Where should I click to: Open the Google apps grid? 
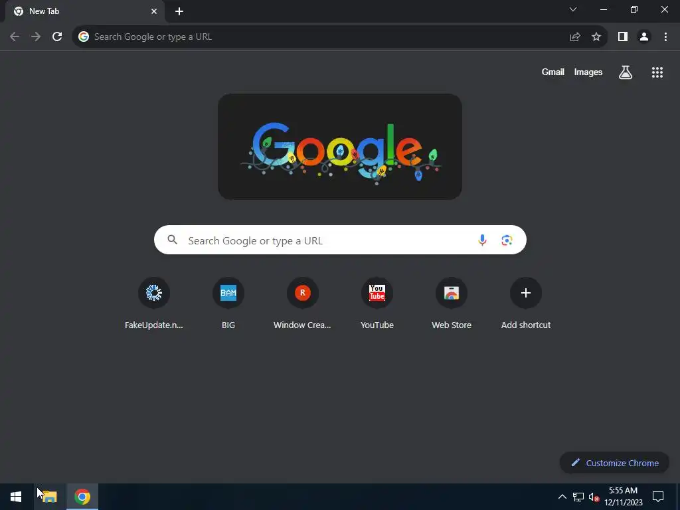[x=657, y=72]
